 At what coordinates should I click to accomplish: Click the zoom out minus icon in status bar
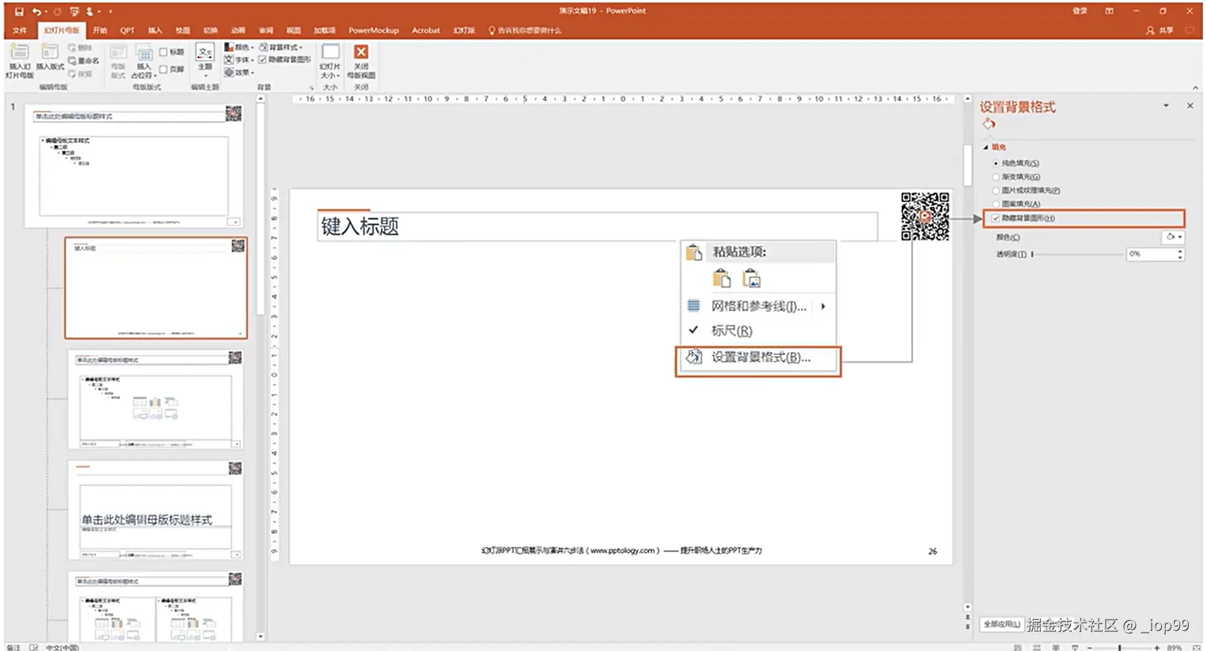tap(1090, 647)
